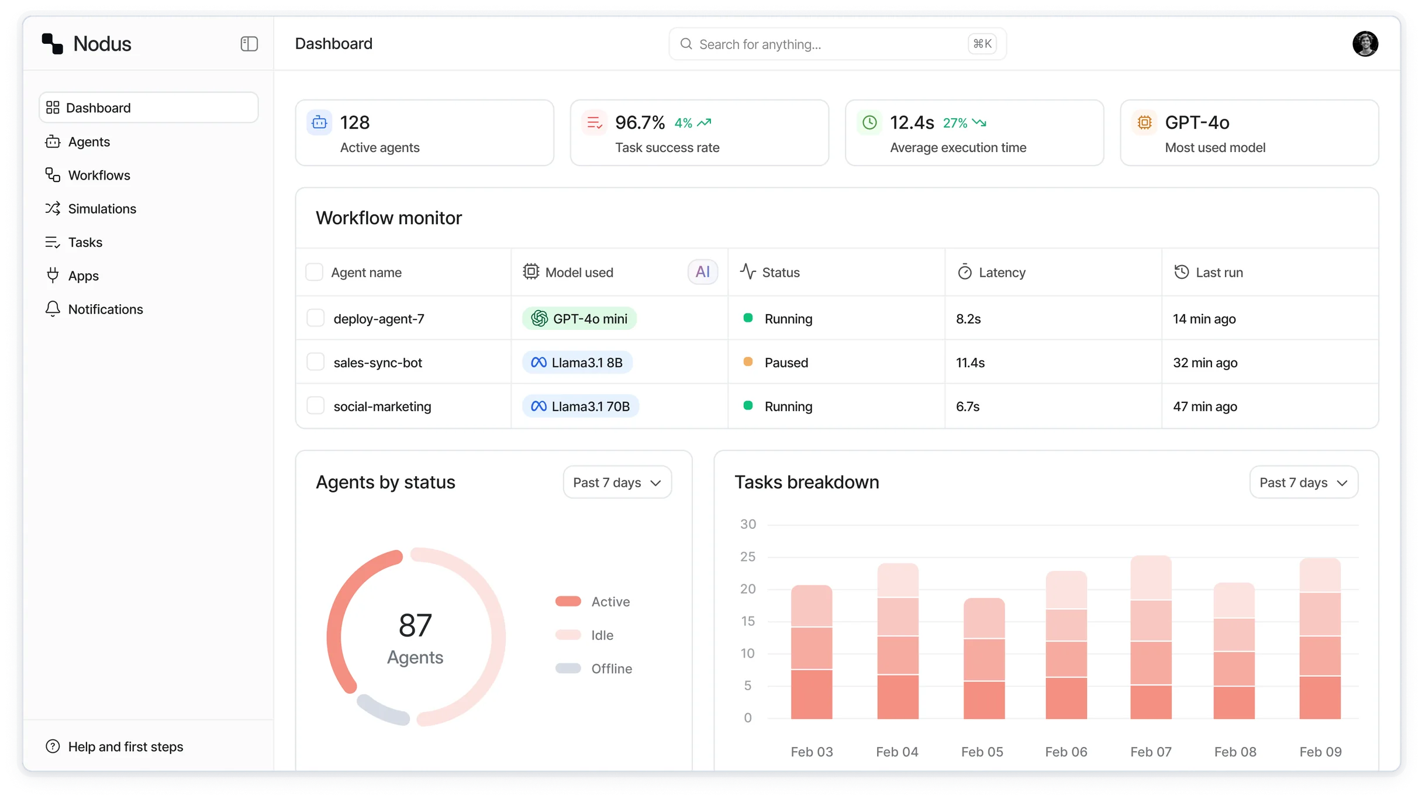Click the Meta icon on Llama3.1 8B tag
The width and height of the screenshot is (1422, 799).
point(538,363)
